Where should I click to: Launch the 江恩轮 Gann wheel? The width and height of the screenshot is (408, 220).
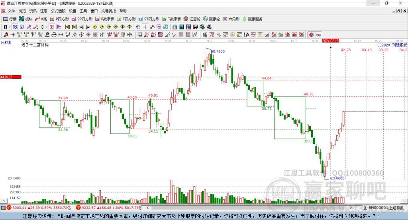point(192,19)
